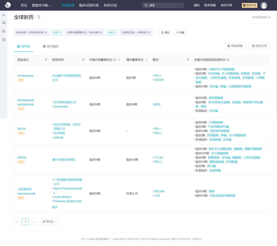277x246 pixels.
Task: Open the Zanidatamab drug entry
Action: click(26, 102)
